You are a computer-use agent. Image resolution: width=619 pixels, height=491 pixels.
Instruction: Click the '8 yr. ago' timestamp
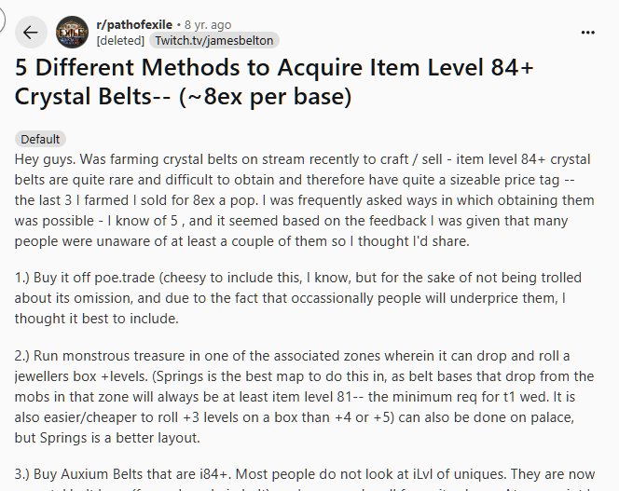208,25
